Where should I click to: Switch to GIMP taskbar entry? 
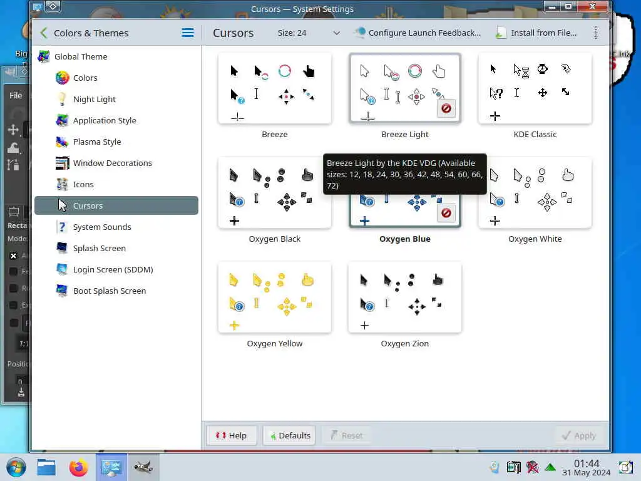click(143, 467)
